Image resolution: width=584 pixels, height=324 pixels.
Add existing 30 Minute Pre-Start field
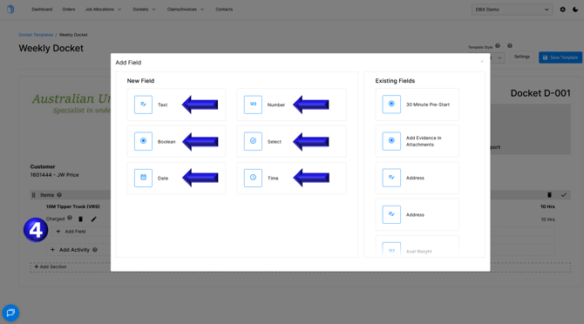coord(418,105)
